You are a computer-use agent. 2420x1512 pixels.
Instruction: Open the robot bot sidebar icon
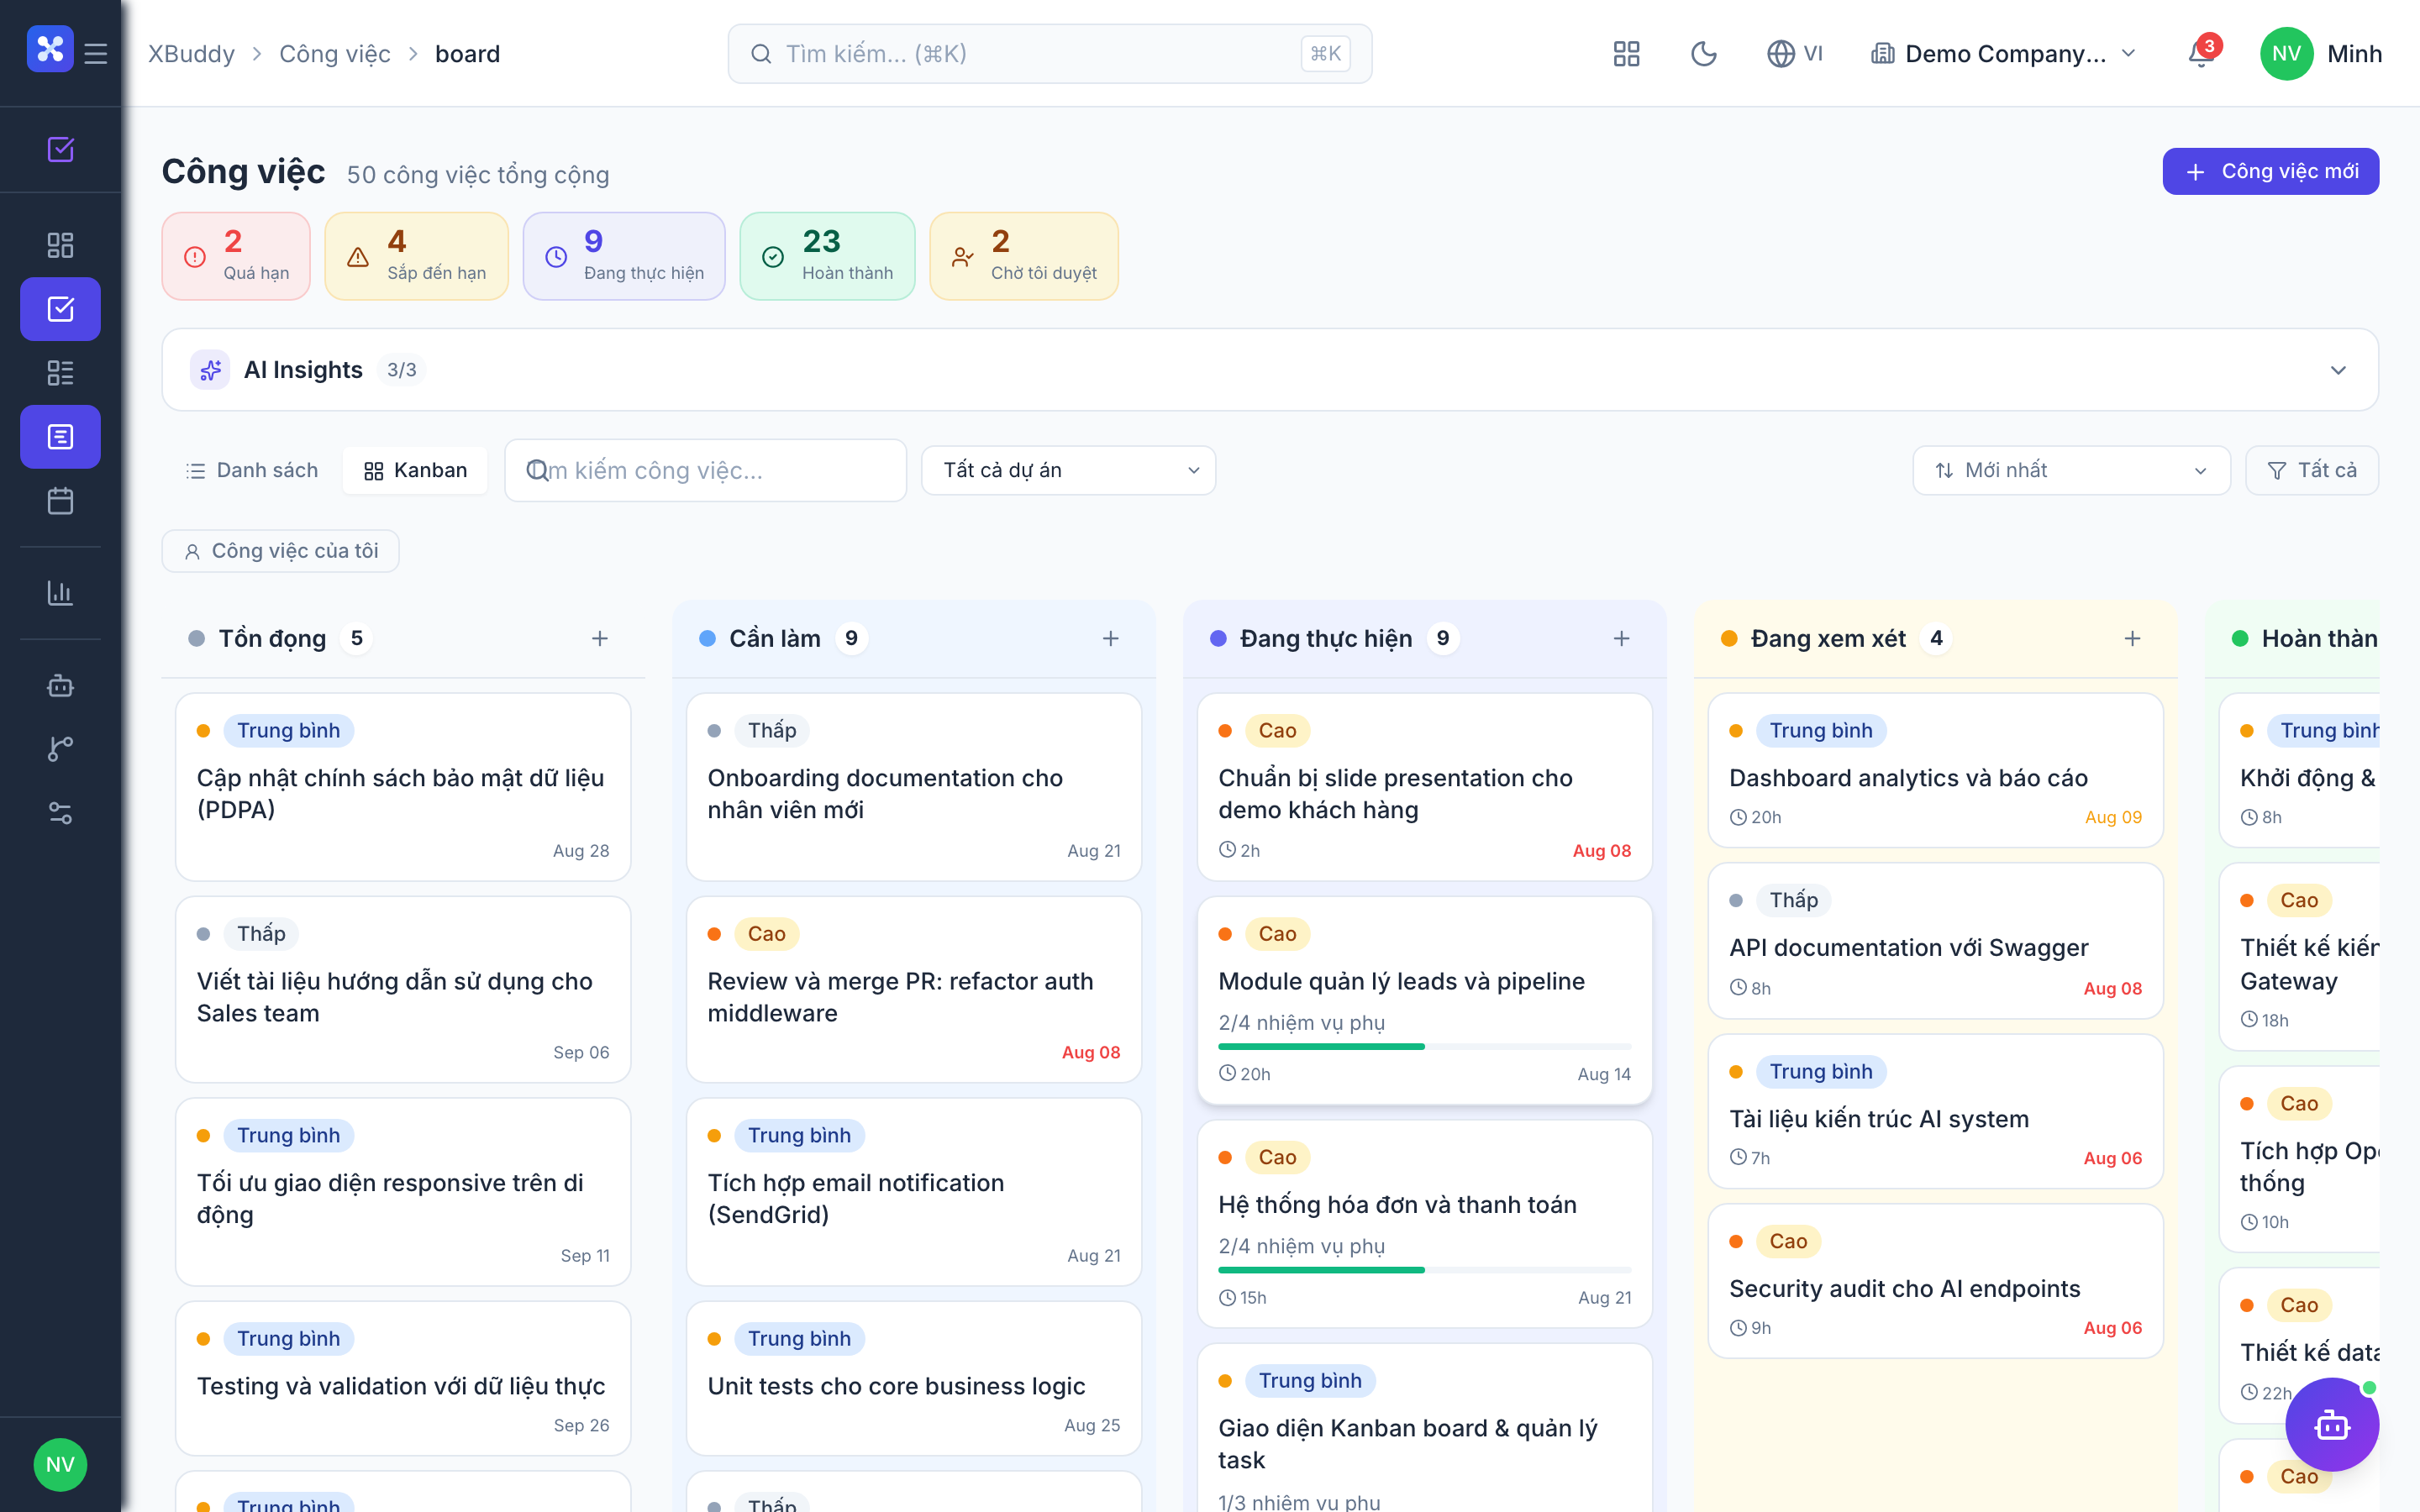61,685
